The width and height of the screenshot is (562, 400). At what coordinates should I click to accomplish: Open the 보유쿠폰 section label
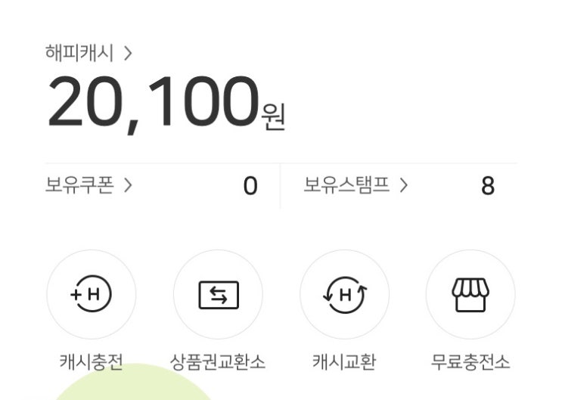coord(79,184)
